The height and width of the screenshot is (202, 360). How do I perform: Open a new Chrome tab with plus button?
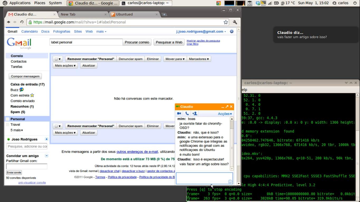(x=164, y=14)
